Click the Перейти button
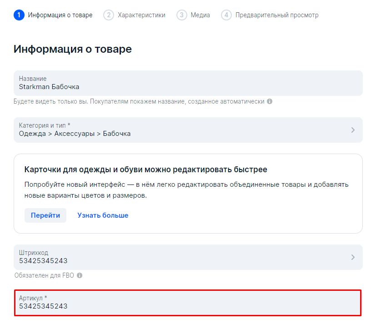Image resolution: width=381 pixels, height=324 pixels. (45, 215)
